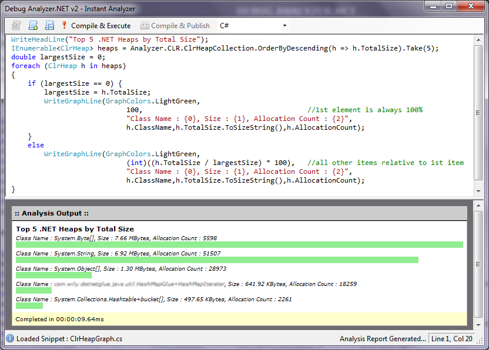489x350 pixels.
Task: Click the System.Byte[] green graph bar
Action: point(239,245)
